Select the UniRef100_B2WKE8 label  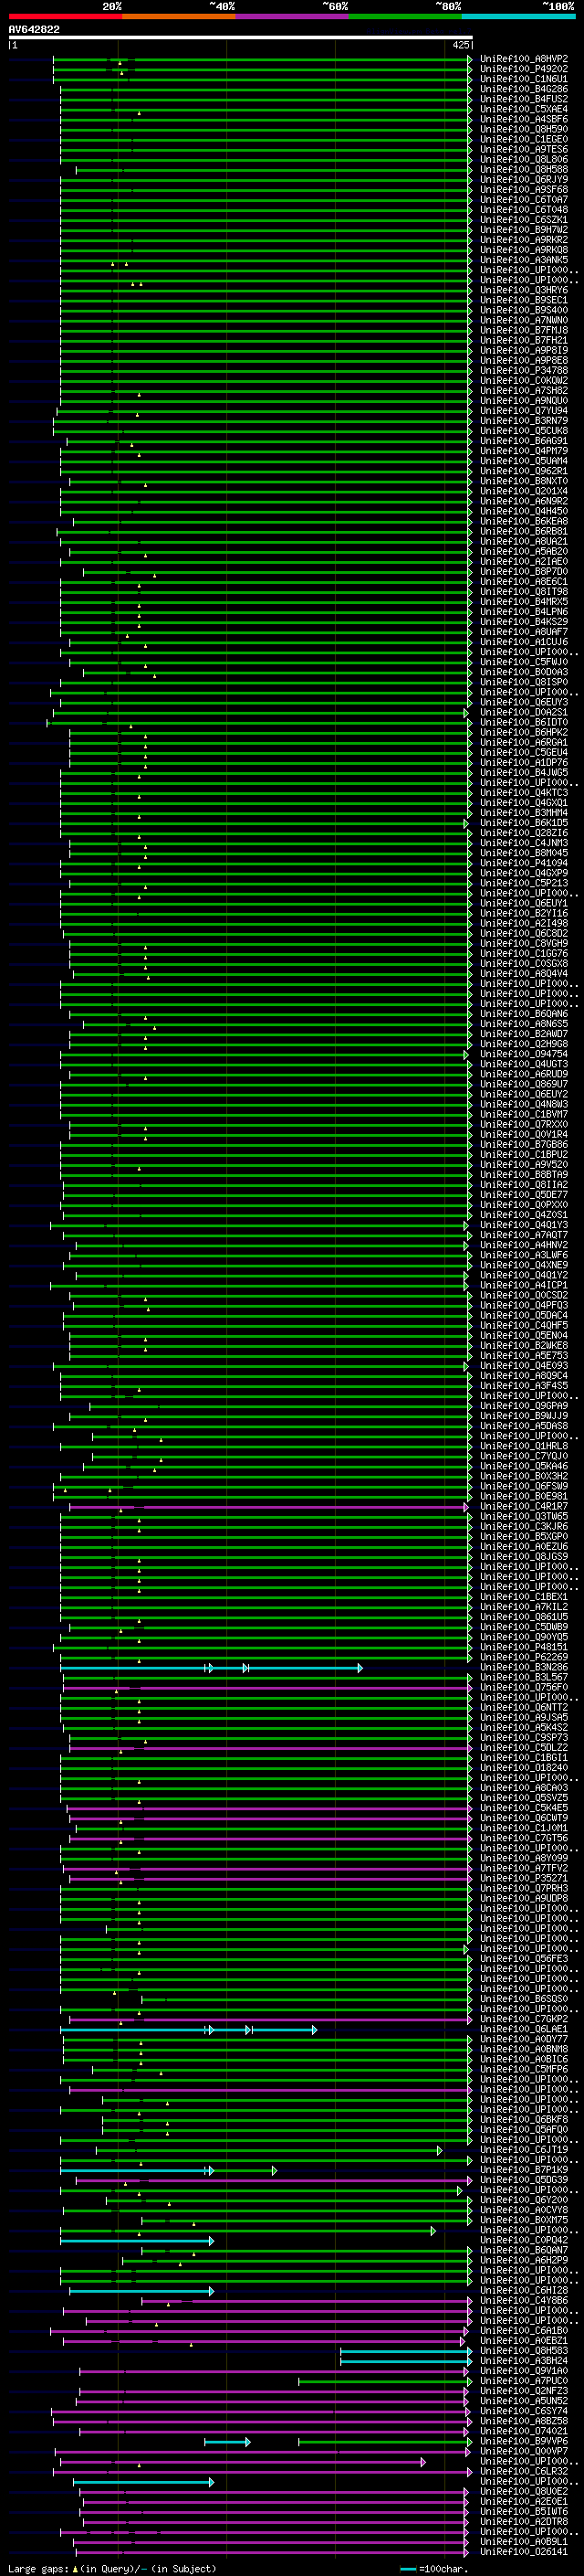click(523, 1345)
